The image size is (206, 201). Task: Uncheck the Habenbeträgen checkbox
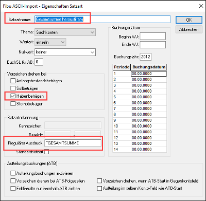(13, 96)
